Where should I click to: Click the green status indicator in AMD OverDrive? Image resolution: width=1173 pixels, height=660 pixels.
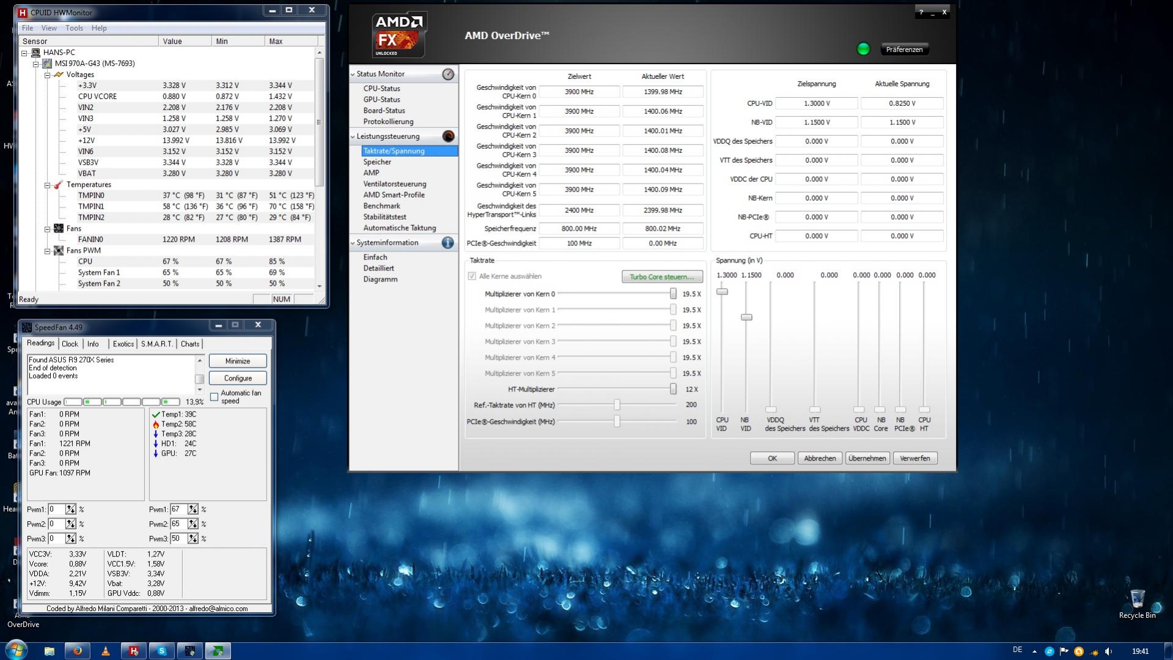point(863,49)
